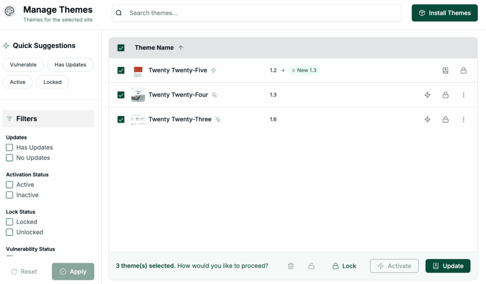Select the Vulnerable quick suggestion chip
The height and width of the screenshot is (284, 486).
[x=23, y=65]
